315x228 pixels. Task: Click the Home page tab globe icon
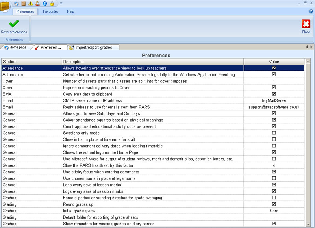coord(6,47)
